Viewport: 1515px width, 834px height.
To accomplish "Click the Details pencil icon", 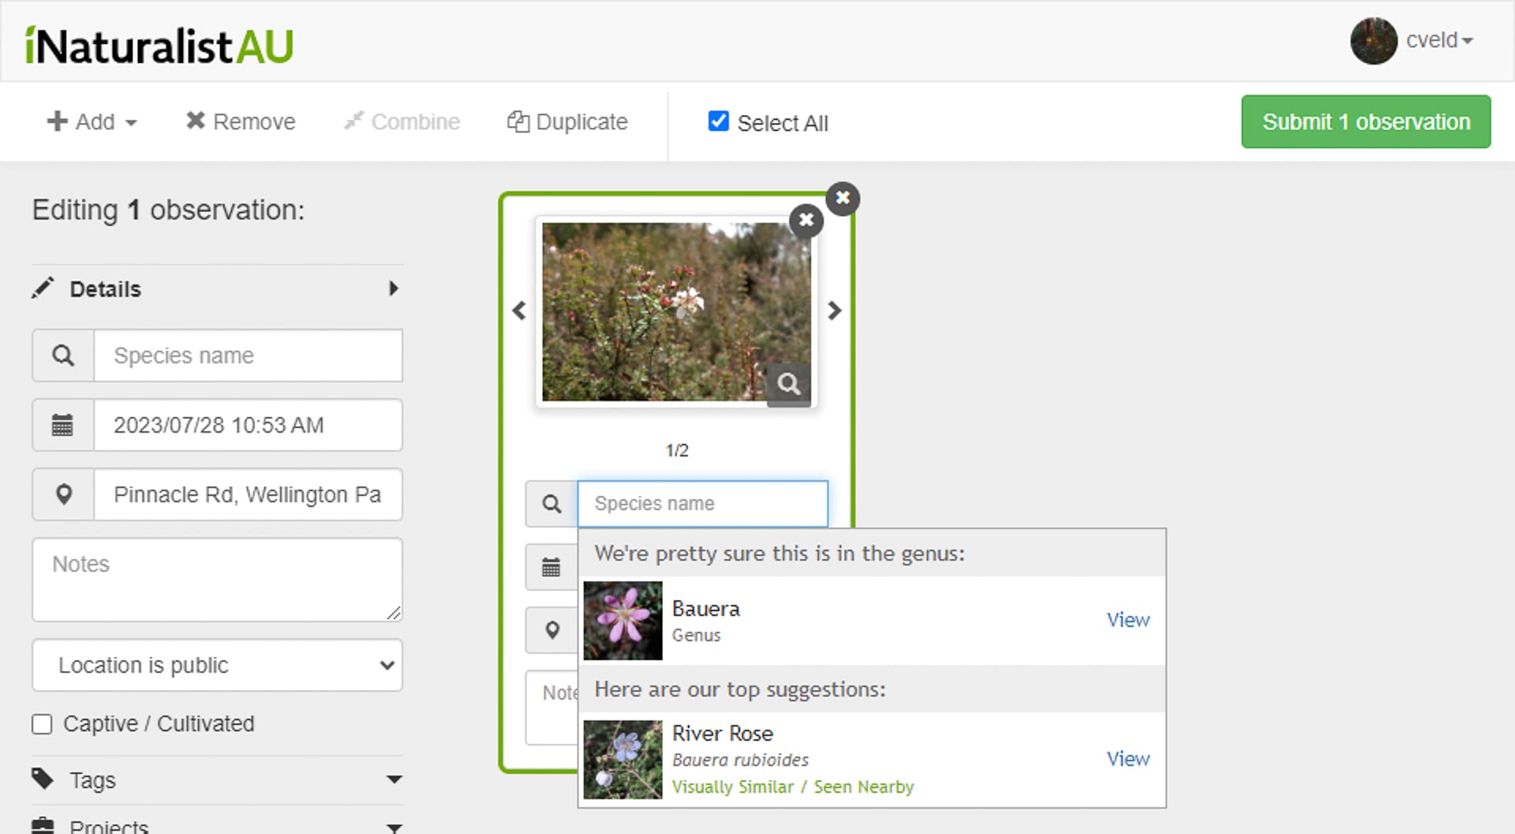I will coord(44,288).
